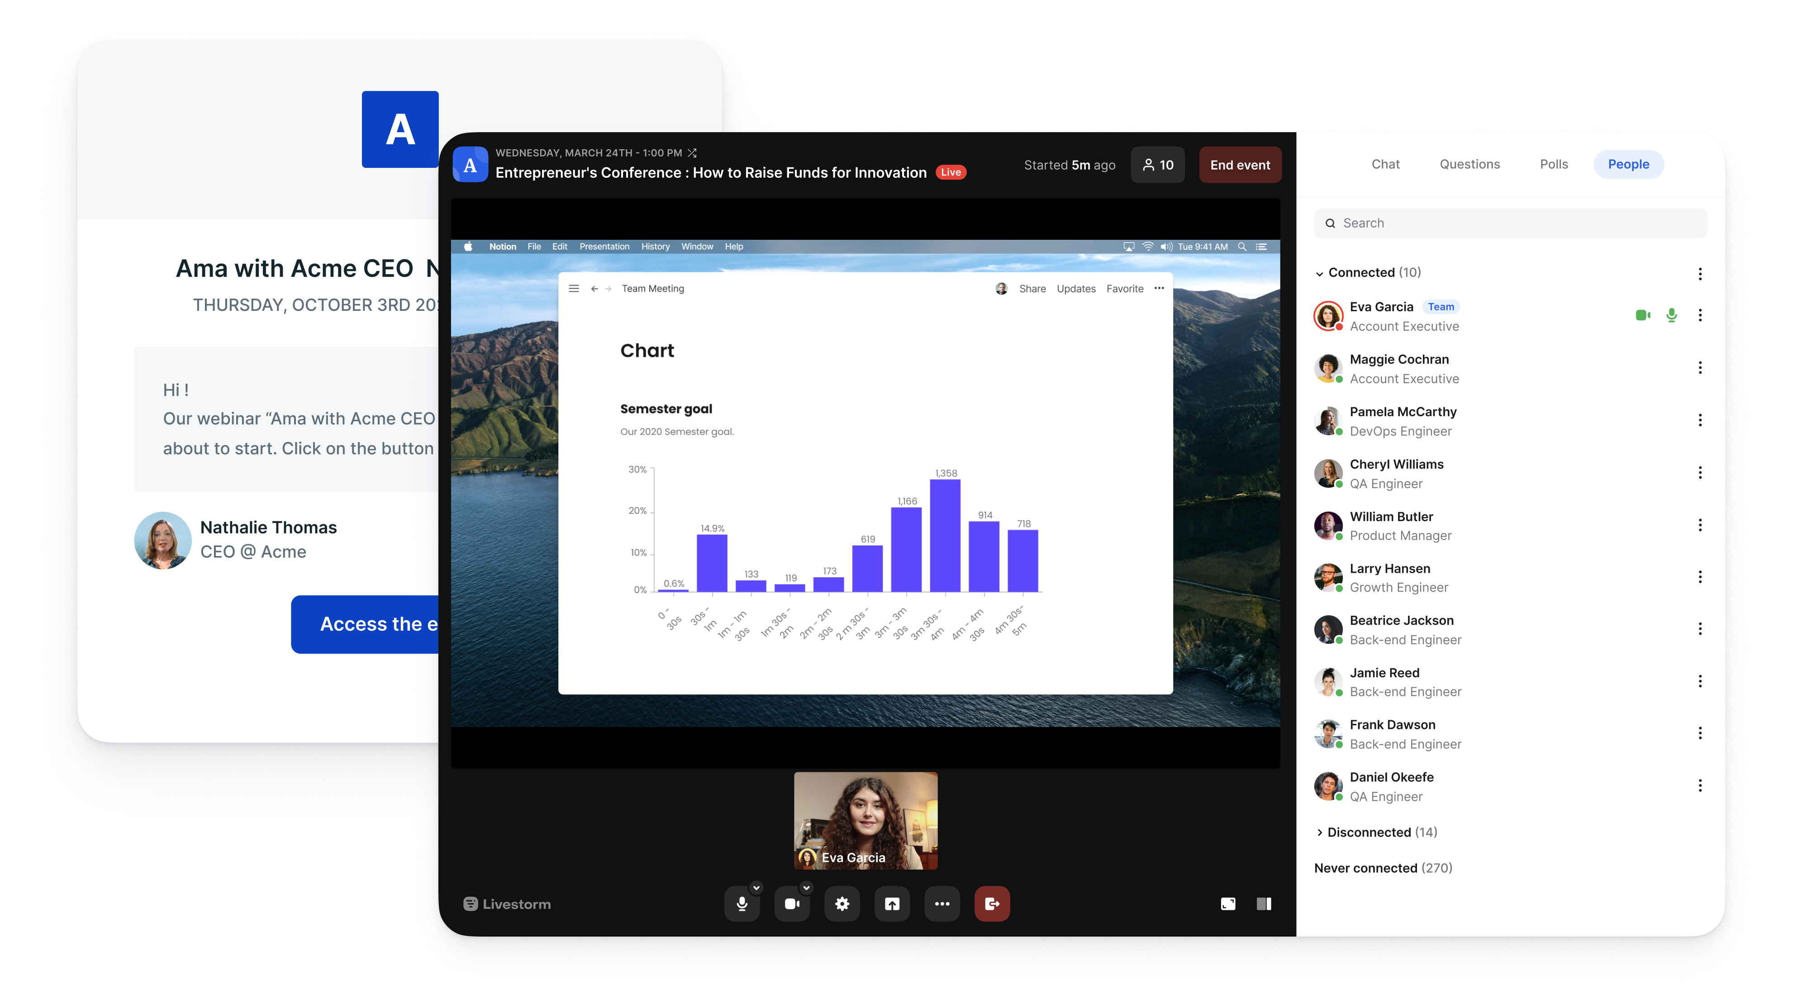Open Cheryl Williams's row options menu

[1700, 473]
